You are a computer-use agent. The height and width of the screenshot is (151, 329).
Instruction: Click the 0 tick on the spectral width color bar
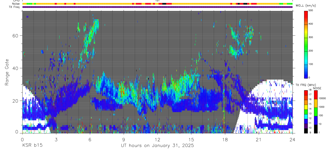309,77
